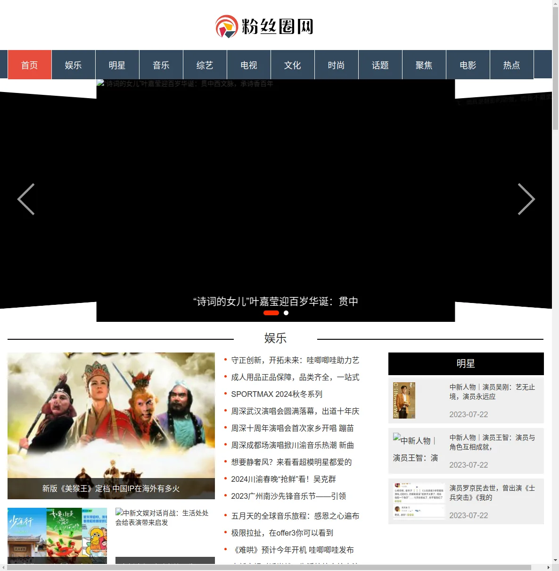Open the 演员吴刚 portrait thumbnail
This screenshot has width=559, height=571.
[404, 400]
